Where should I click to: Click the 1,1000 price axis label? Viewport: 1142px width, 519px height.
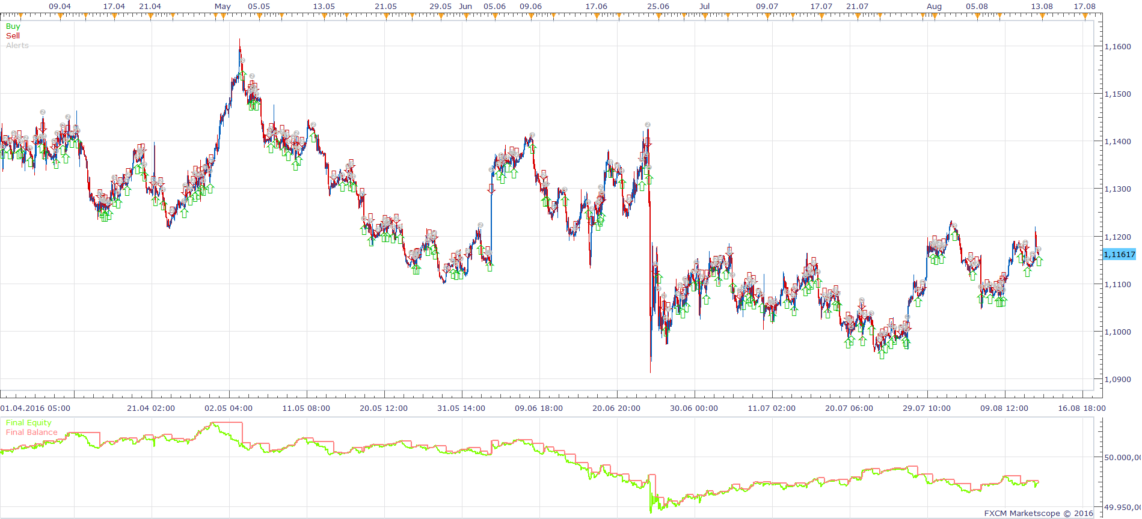point(1118,332)
